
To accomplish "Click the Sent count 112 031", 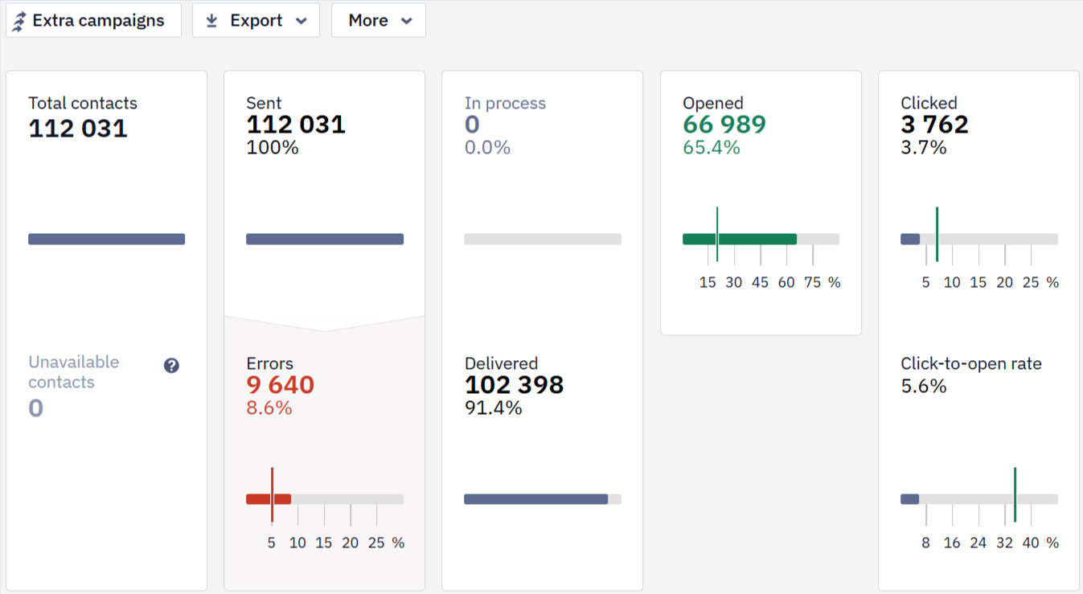I will click(296, 125).
